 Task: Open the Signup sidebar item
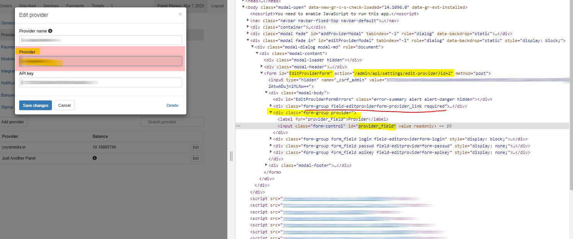(7, 107)
